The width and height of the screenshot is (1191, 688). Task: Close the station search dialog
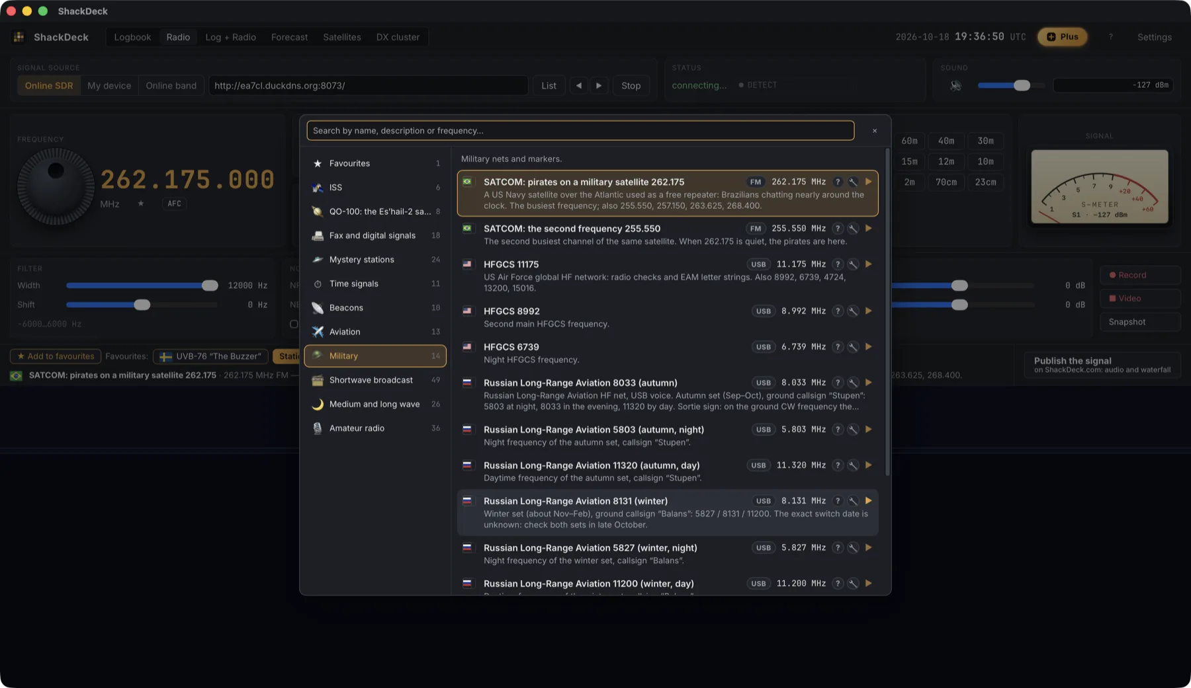tap(875, 131)
